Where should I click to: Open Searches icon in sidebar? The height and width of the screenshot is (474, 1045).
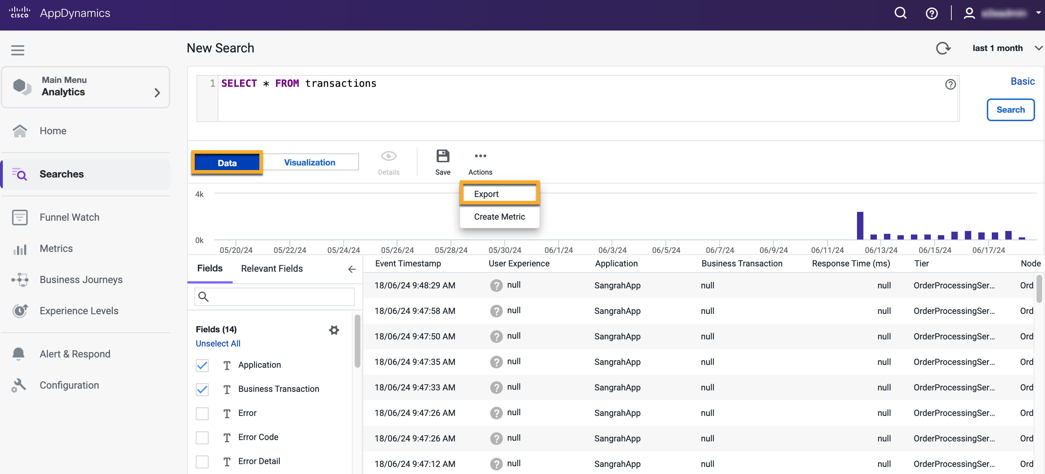click(x=20, y=174)
